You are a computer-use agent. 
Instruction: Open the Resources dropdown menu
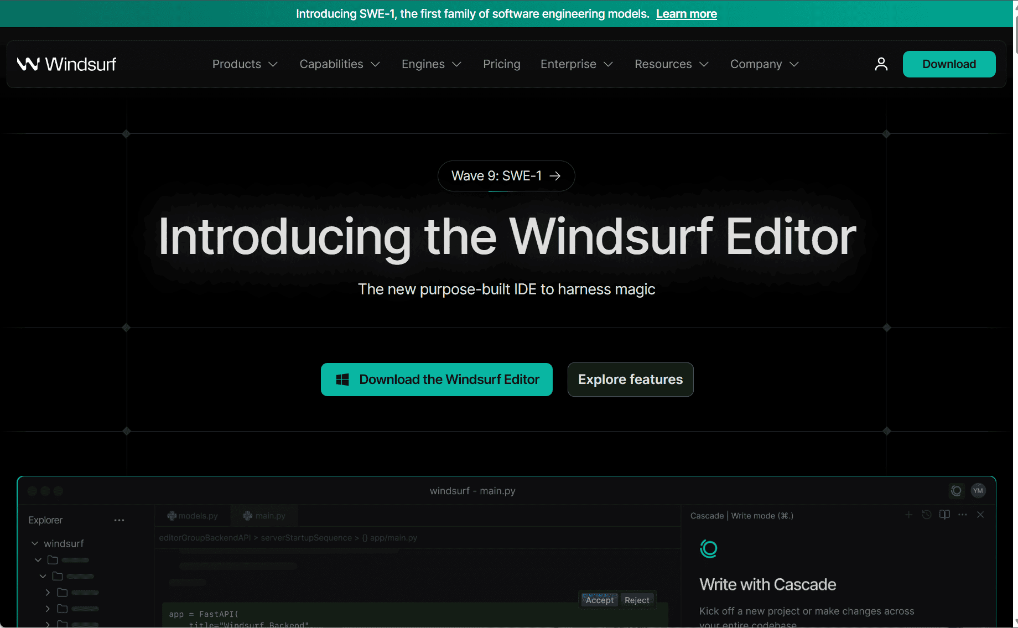(671, 64)
